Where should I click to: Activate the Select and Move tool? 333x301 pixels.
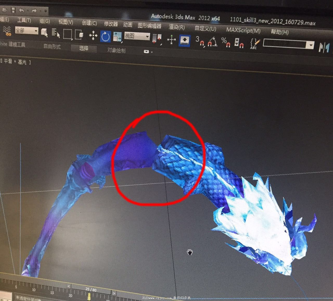pos(93,35)
